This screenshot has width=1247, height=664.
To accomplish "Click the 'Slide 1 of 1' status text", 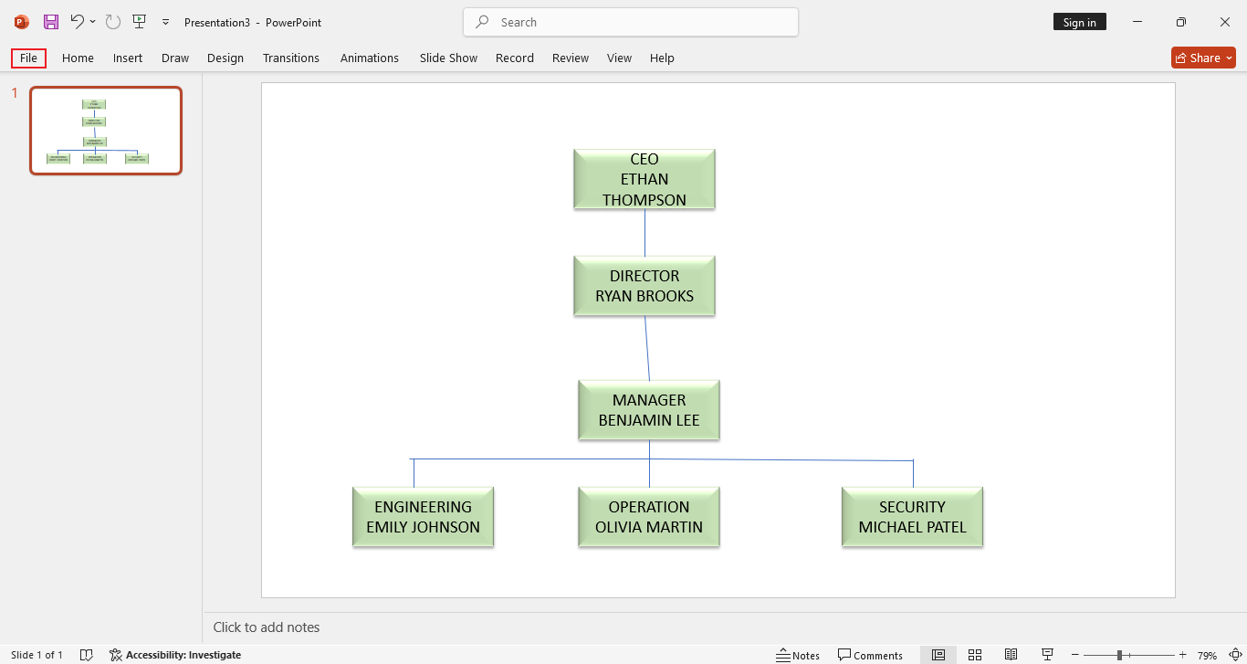I will point(37,655).
